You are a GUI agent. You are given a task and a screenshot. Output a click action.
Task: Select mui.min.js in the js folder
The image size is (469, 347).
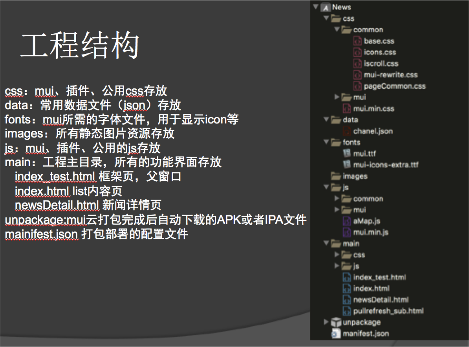point(370,232)
